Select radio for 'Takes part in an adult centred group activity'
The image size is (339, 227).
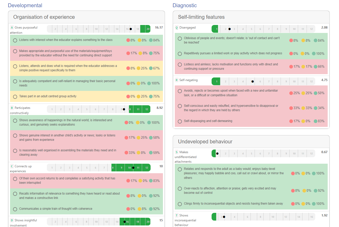[15, 97]
